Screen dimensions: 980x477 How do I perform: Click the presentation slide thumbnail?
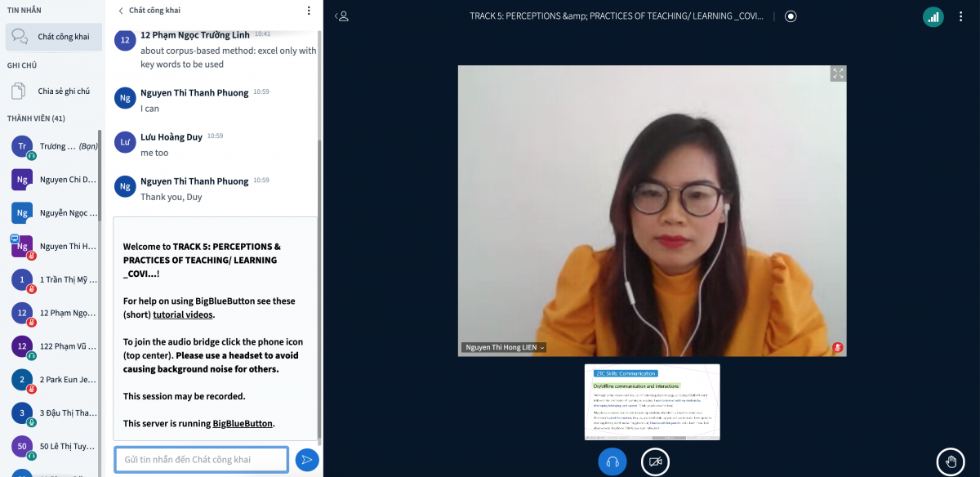point(652,402)
